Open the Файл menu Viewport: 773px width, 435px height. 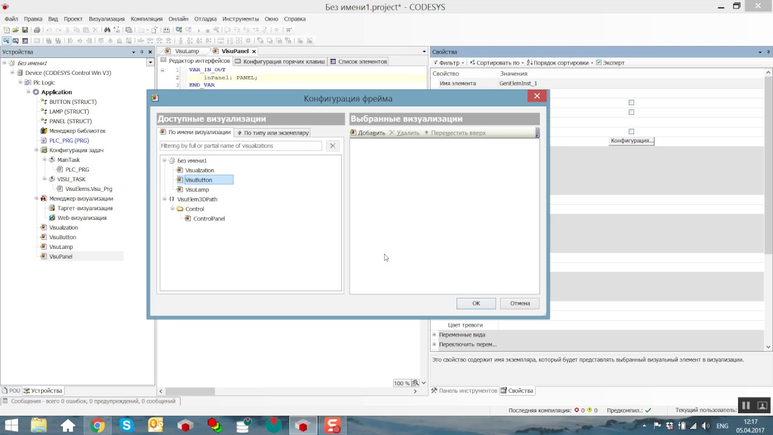tap(11, 19)
